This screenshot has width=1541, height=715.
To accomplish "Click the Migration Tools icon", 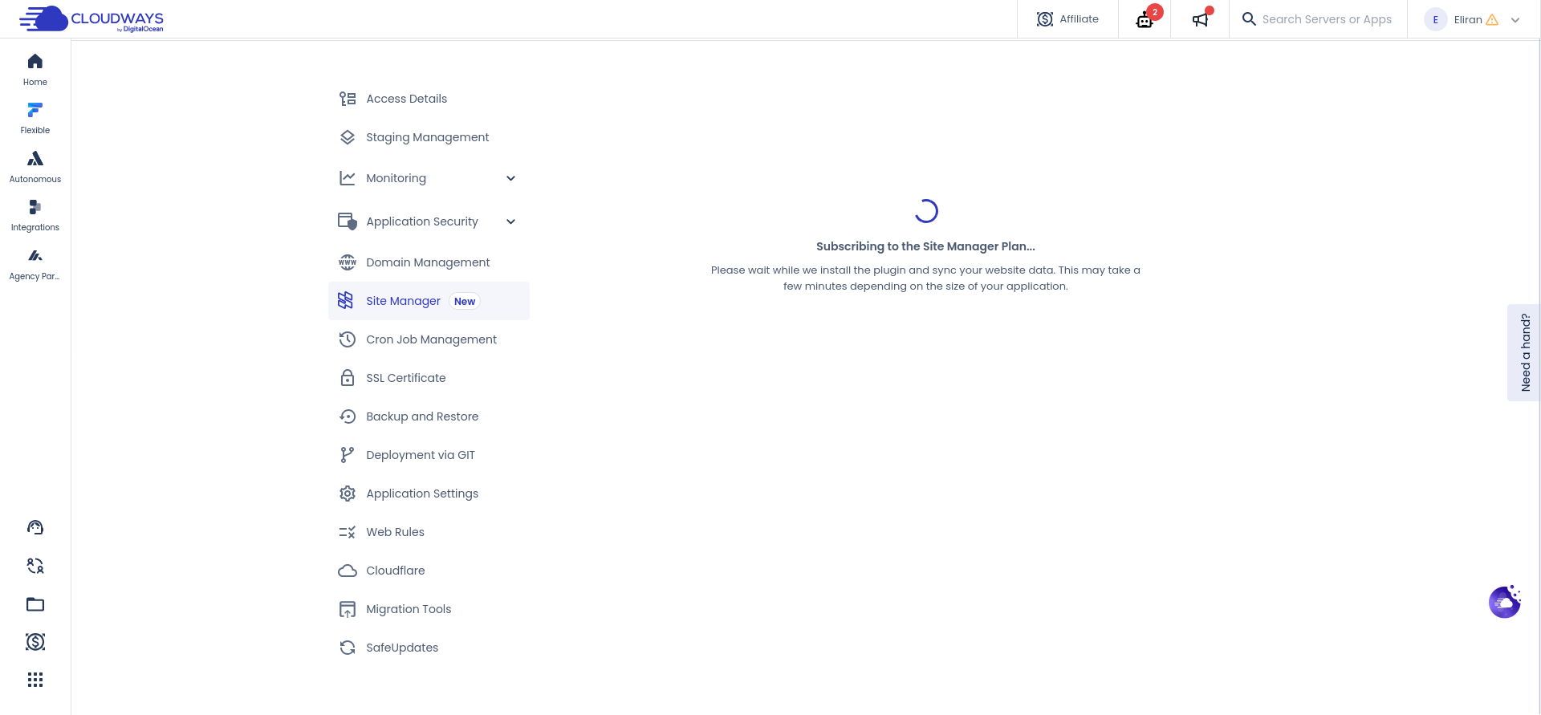I will [x=348, y=609].
